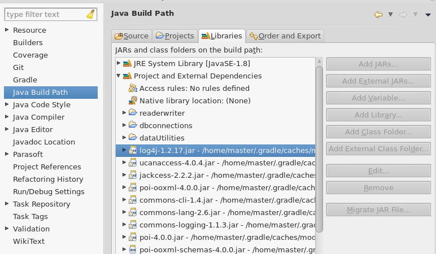Click the log4j-1.2.17.jar jar icon
Viewport: 436px width, 254px height.
pos(133,150)
